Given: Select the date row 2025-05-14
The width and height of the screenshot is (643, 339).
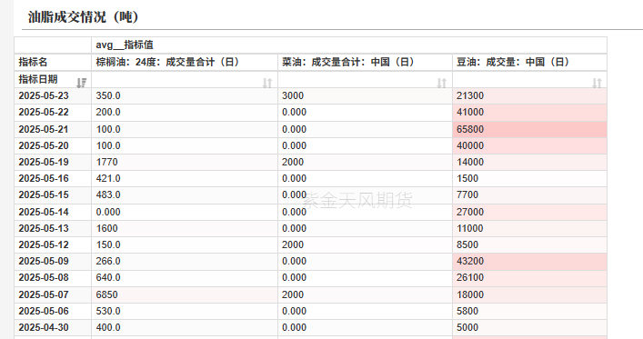Looking at the screenshot, I should (53, 213).
